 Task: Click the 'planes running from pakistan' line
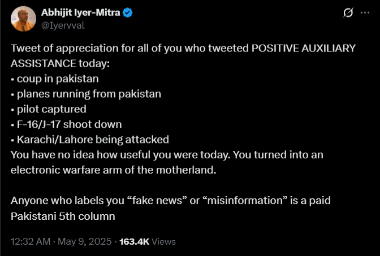coord(86,94)
